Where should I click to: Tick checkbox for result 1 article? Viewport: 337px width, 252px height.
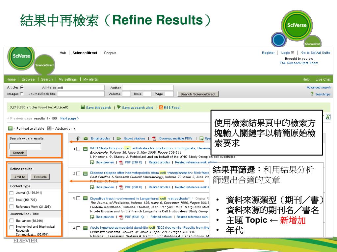click(x=78, y=149)
